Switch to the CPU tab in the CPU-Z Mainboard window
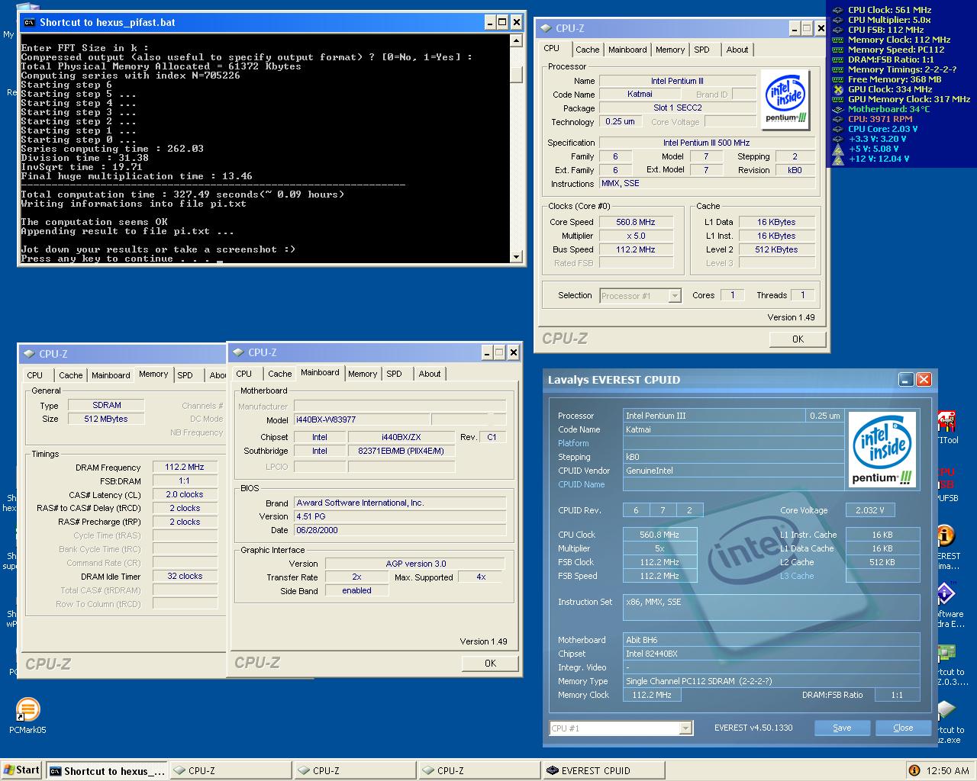This screenshot has width=977, height=781. pos(244,374)
